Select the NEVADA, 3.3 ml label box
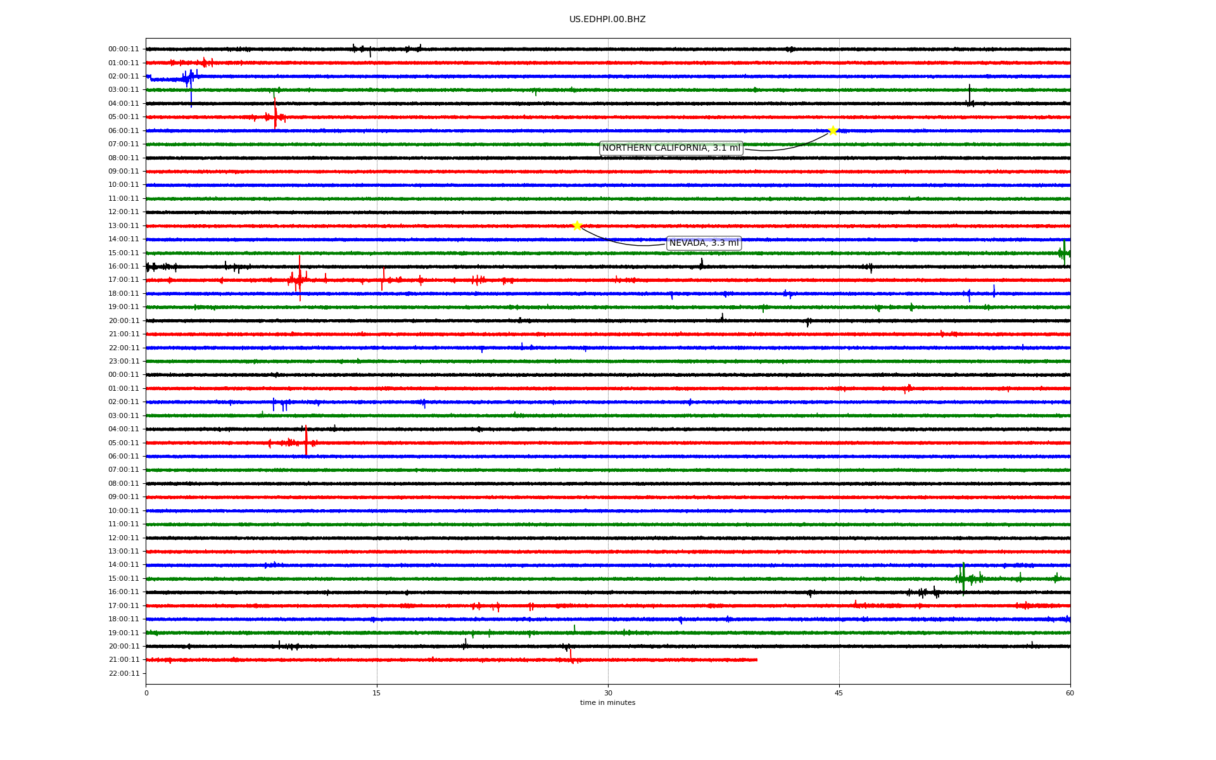1216x760 pixels. [x=704, y=243]
